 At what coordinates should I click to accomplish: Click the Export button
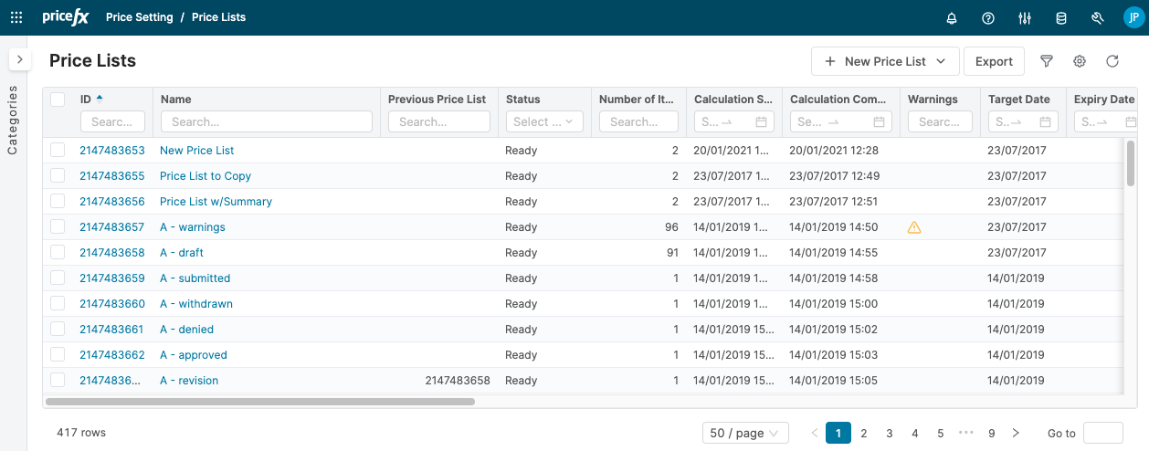pyautogui.click(x=994, y=61)
